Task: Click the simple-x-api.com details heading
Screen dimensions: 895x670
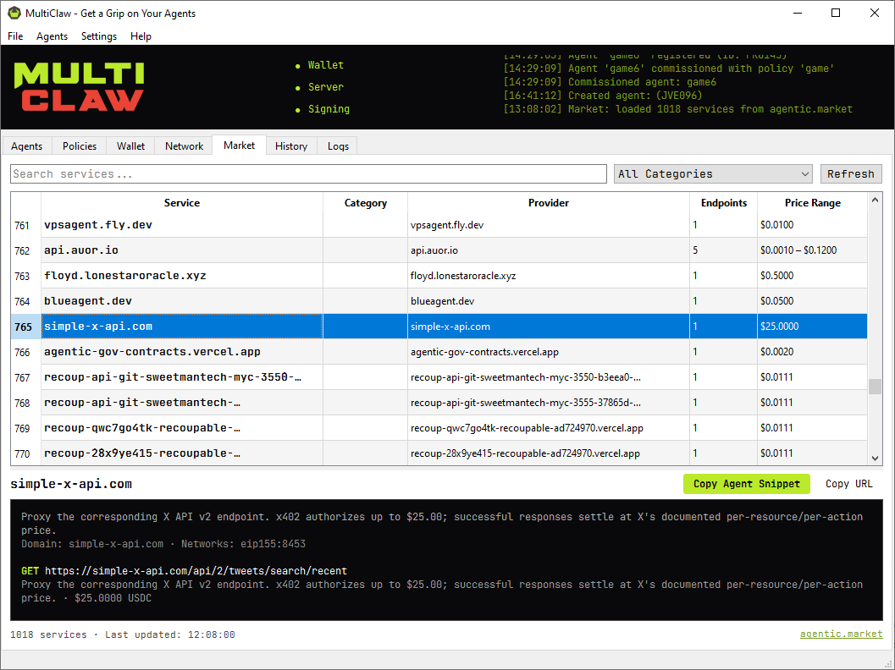Action: pos(71,484)
